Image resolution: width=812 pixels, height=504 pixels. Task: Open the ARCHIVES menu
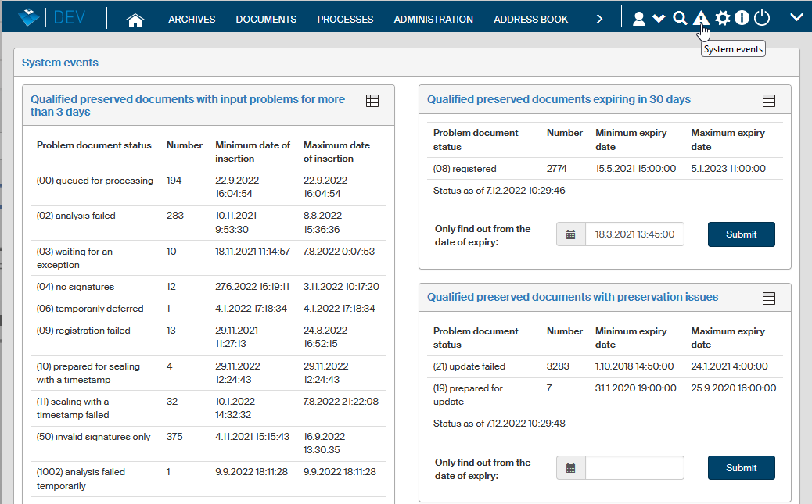point(192,20)
